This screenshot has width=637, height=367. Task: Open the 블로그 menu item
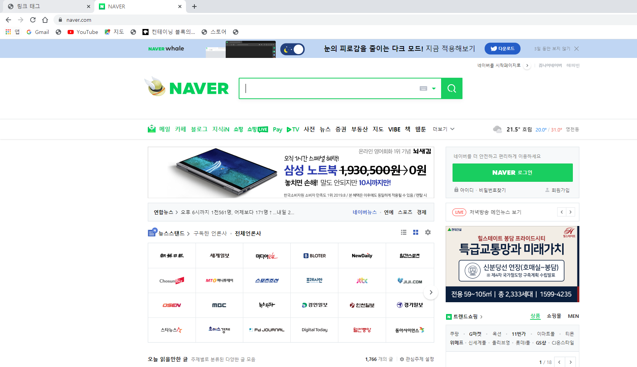tap(199, 129)
